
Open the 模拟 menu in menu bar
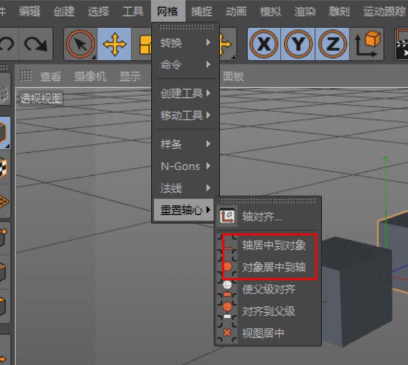[x=271, y=11]
